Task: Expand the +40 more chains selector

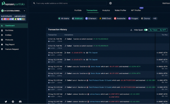Action: [155, 19]
